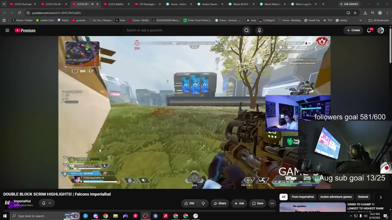The height and width of the screenshot is (220, 392).
Task: Open ImperialHal channel avatar
Action: tap(7, 203)
